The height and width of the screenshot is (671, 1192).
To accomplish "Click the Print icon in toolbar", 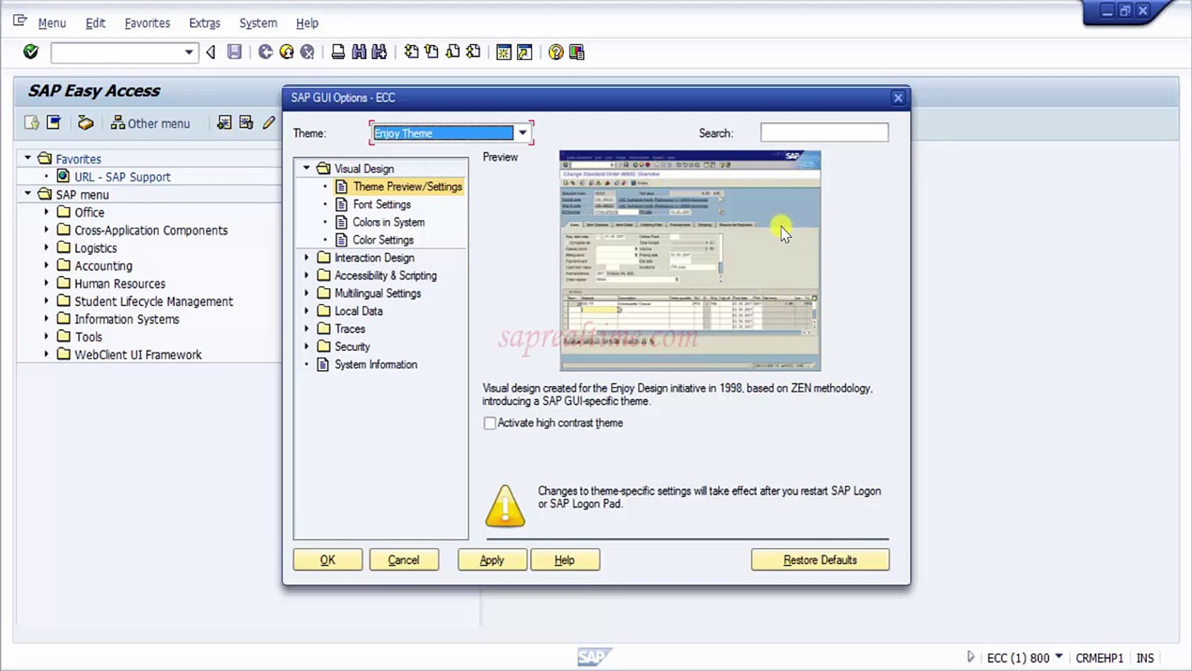I will pos(338,52).
